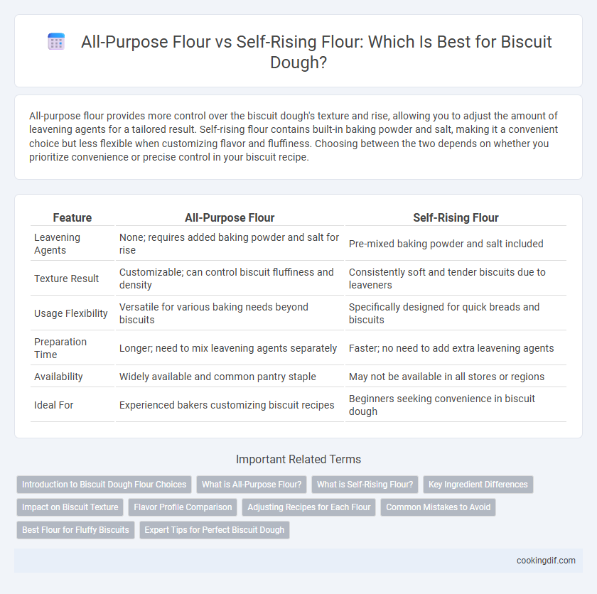Open 'Best Flour for Fluffy Biscuits' tag
The width and height of the screenshot is (597, 594).
coord(75,529)
